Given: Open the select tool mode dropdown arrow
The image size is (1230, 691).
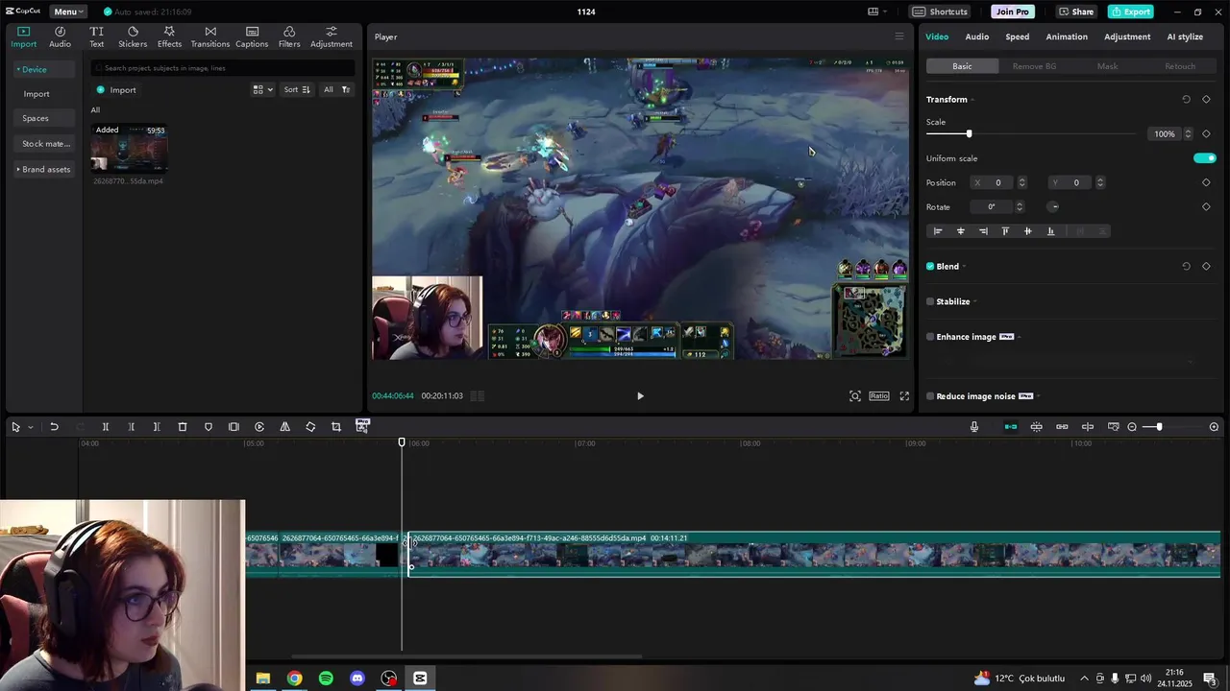Looking at the screenshot, I should (x=31, y=427).
